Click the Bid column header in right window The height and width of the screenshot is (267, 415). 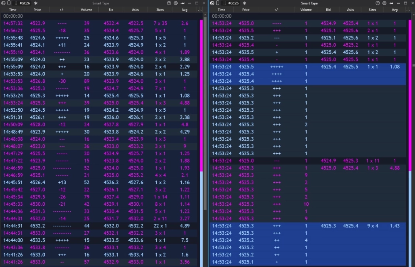(x=328, y=10)
